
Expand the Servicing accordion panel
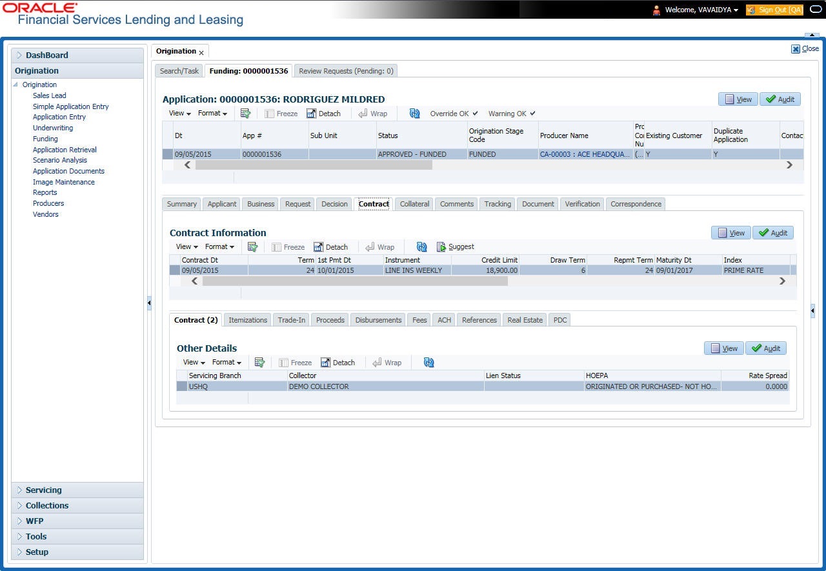coord(77,490)
